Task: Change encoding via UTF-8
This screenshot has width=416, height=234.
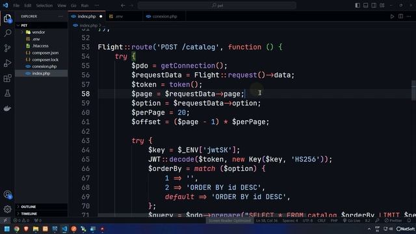Action: 307,220
